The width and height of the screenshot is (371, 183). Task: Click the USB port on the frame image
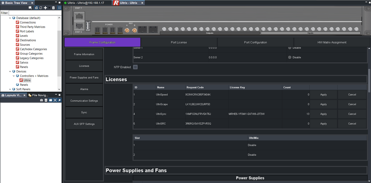(x=88, y=26)
